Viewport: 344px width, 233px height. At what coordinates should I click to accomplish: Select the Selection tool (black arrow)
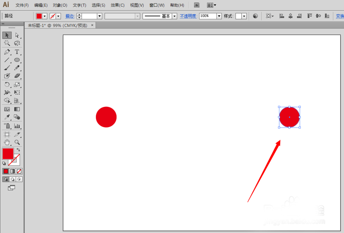tap(7, 35)
